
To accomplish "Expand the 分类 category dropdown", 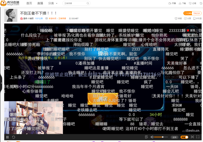I will click(53, 3).
